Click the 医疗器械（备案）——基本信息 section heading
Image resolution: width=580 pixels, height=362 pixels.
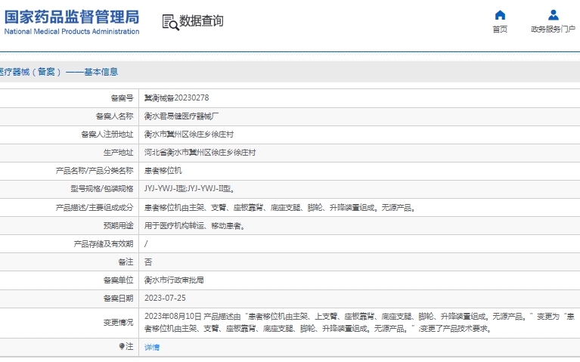point(58,72)
